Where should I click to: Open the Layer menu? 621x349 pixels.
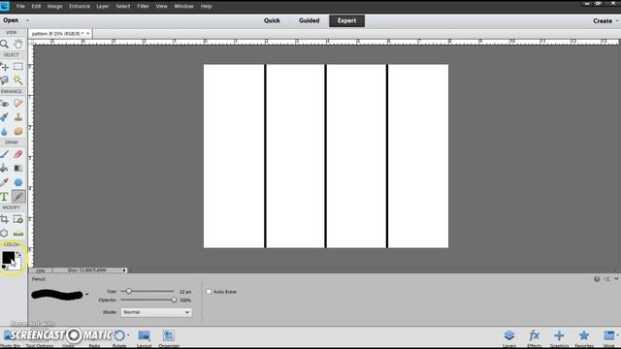click(x=103, y=7)
